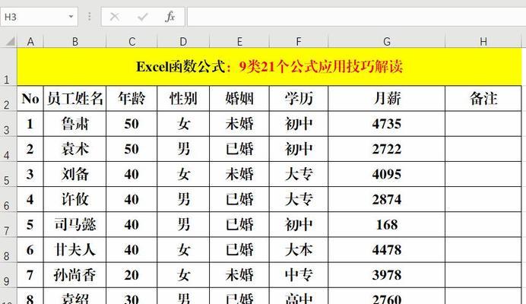The image size is (526, 304).
Task: Select the cell with name '甘夫人'
Action: coord(74,249)
